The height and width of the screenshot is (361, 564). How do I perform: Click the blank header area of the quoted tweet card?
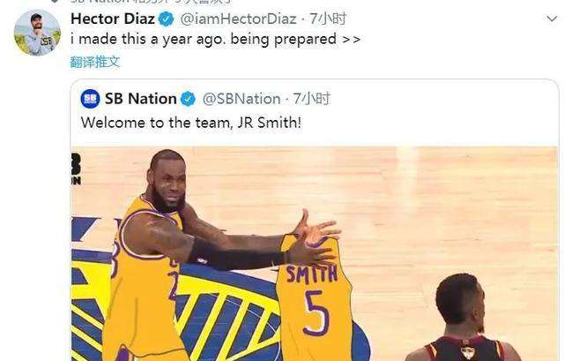[x=442, y=108]
